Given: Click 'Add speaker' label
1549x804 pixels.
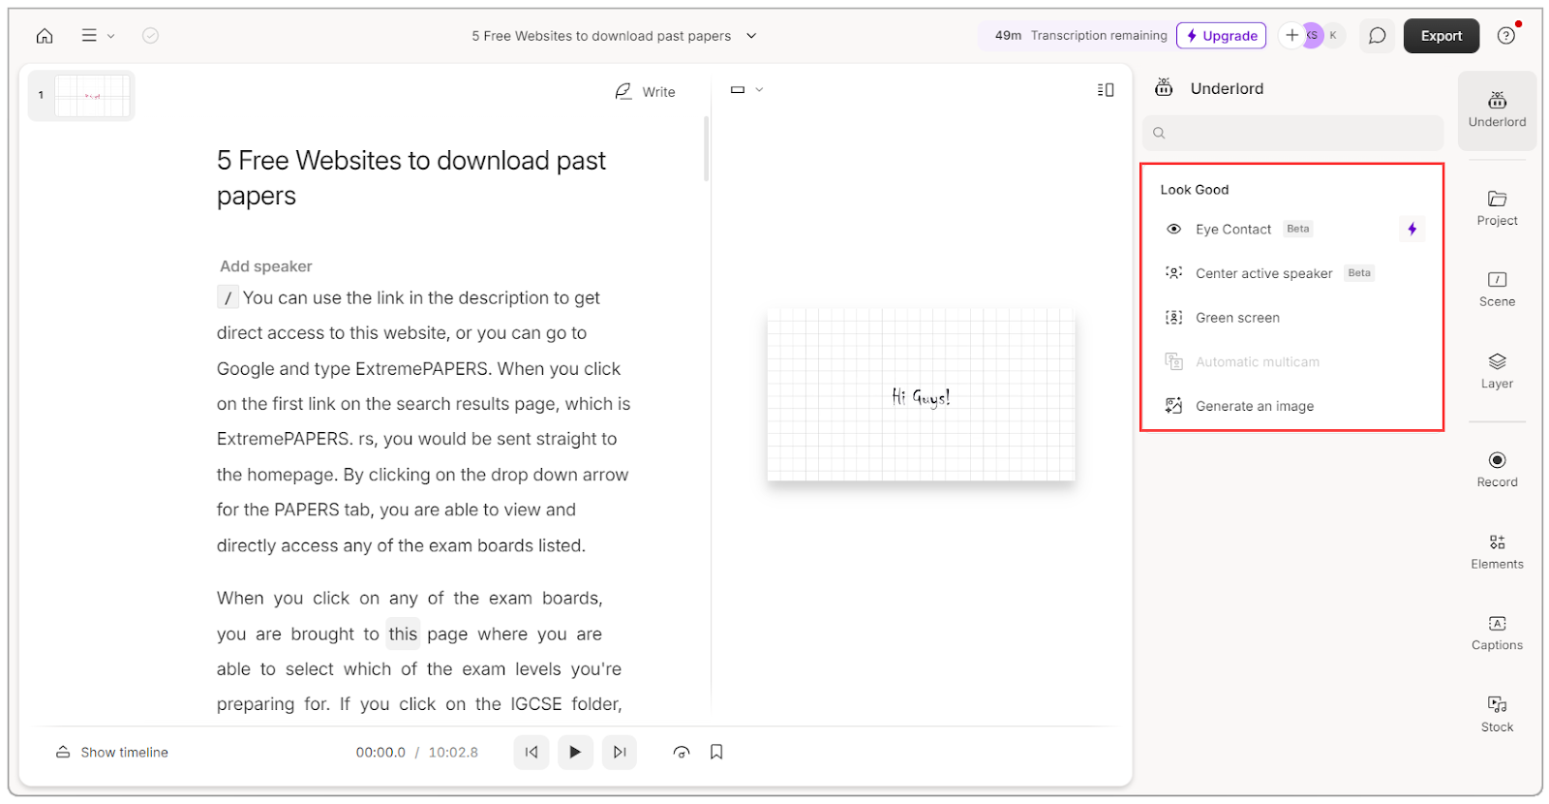Looking at the screenshot, I should [x=265, y=266].
